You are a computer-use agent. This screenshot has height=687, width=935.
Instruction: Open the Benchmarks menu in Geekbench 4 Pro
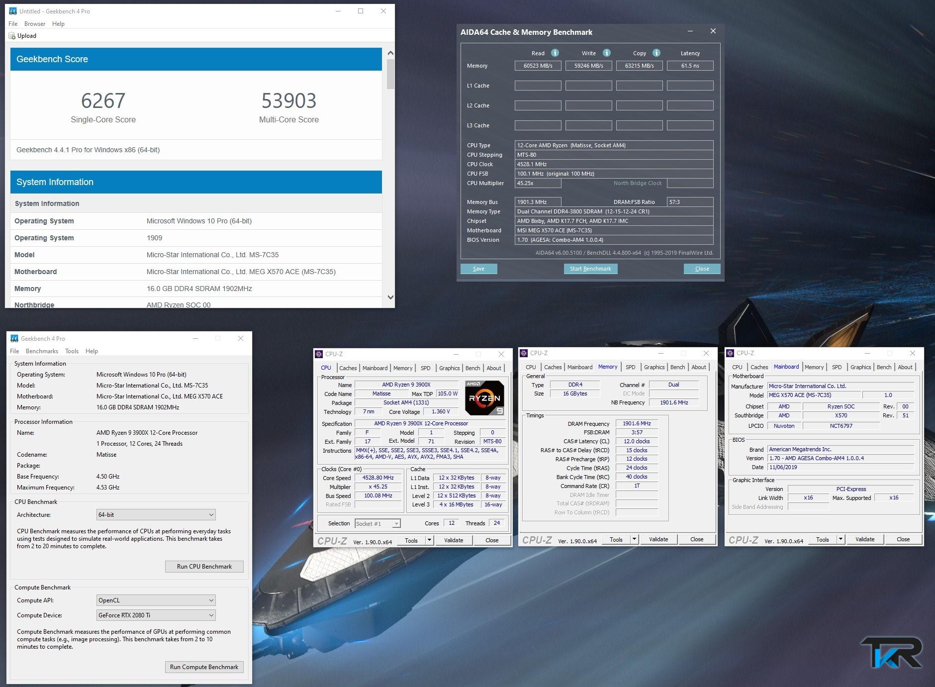[x=42, y=351]
